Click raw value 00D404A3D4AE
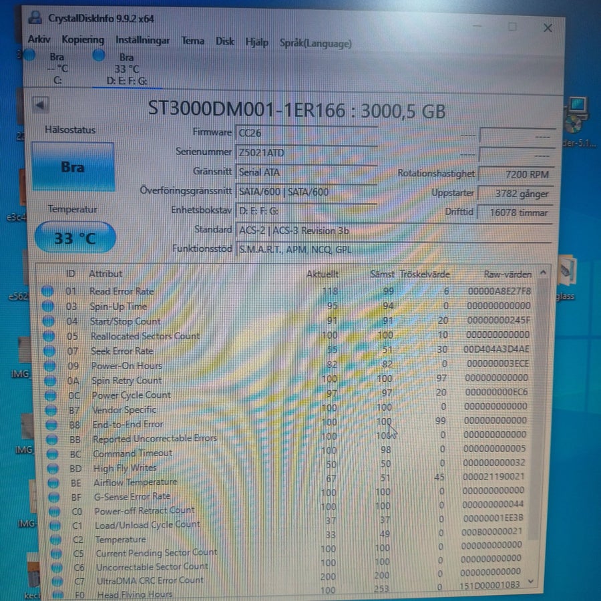This screenshot has width=601, height=601. [496, 349]
